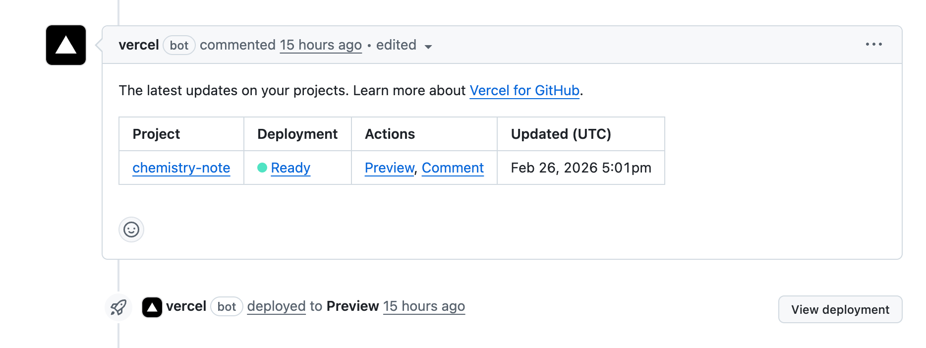This screenshot has height=348, width=926.
Task: Click the rocket deployment icon in timeline
Action: pos(118,307)
